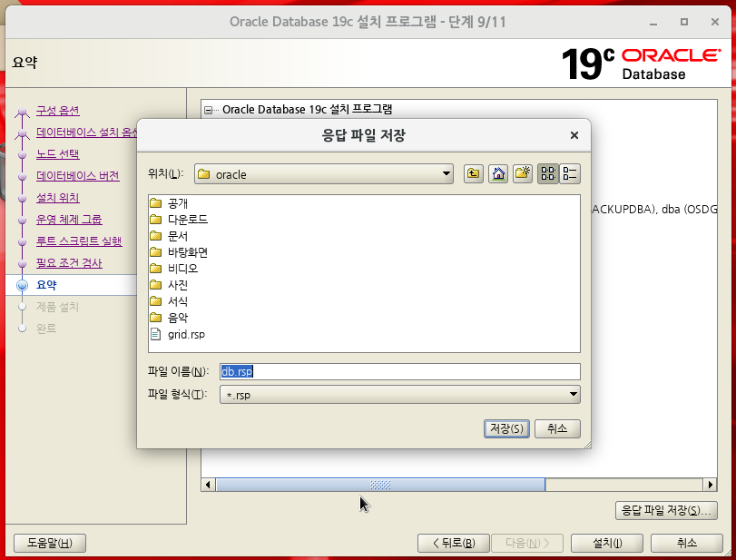736x560 pixels.
Task: Select the grid.rsp file name
Action: (x=186, y=335)
